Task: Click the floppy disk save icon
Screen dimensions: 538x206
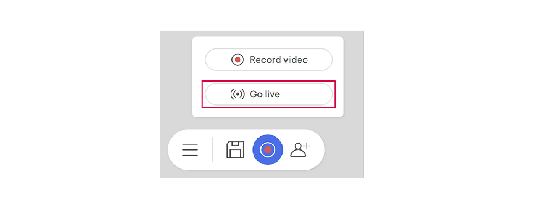Action: (x=235, y=149)
